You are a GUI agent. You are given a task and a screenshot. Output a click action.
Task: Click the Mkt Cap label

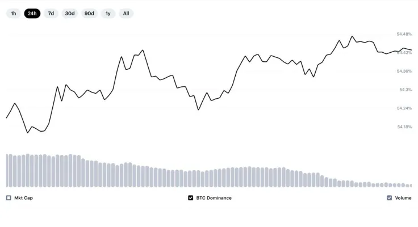pos(23,198)
